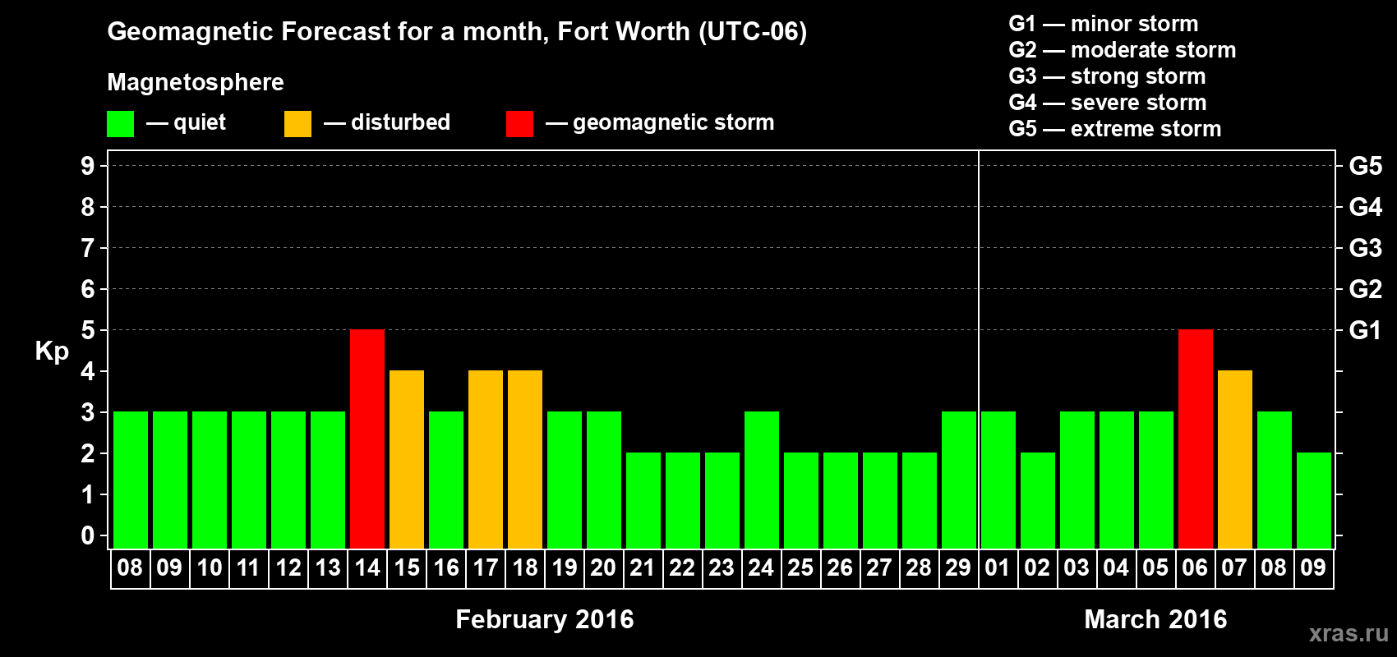Click the orange bar for February 15
The width and height of the screenshot is (1397, 657).
pyautogui.click(x=407, y=460)
